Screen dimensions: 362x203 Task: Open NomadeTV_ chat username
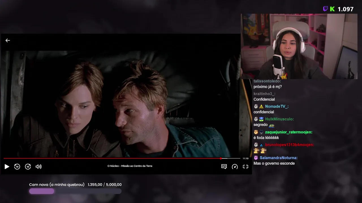tap(277, 107)
